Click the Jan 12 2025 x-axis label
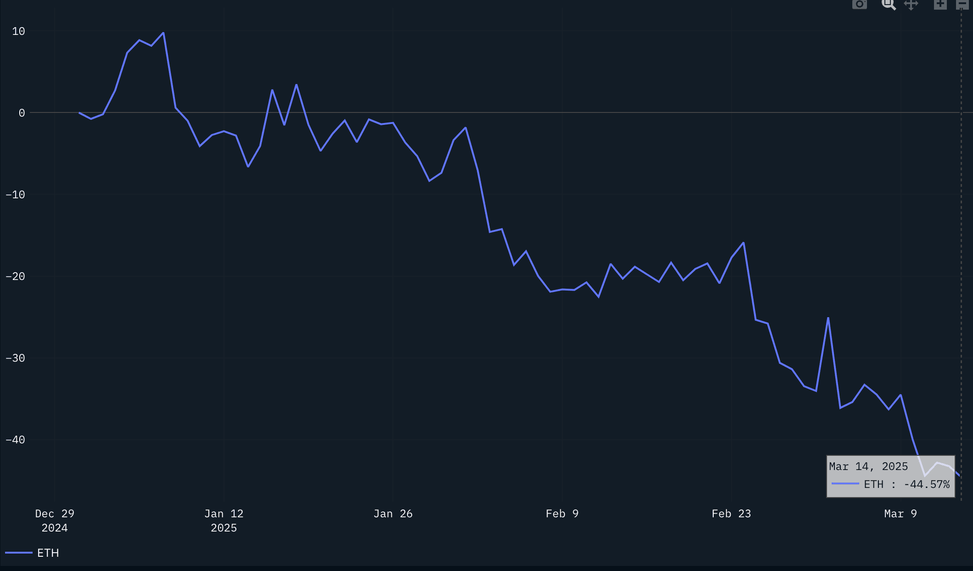This screenshot has height=571, width=973. [224, 521]
